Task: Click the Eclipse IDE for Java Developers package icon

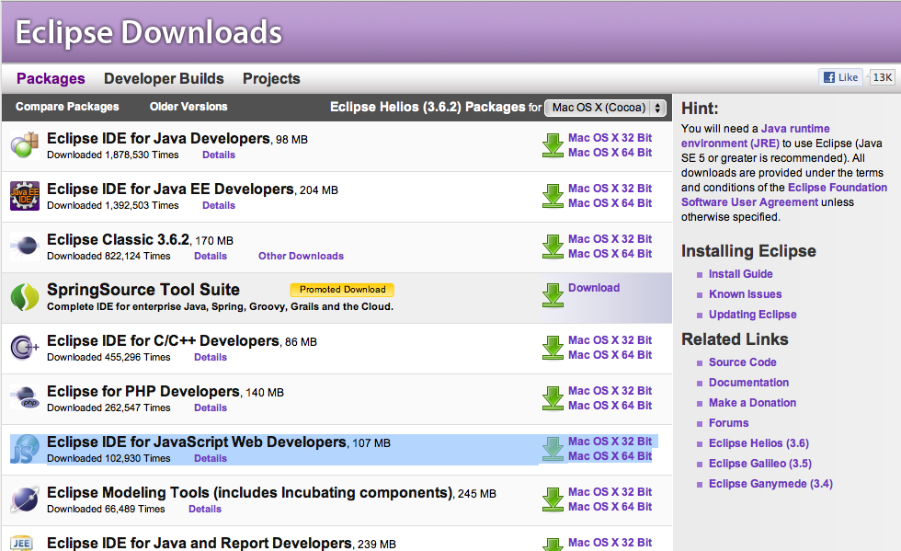Action: coord(25,145)
